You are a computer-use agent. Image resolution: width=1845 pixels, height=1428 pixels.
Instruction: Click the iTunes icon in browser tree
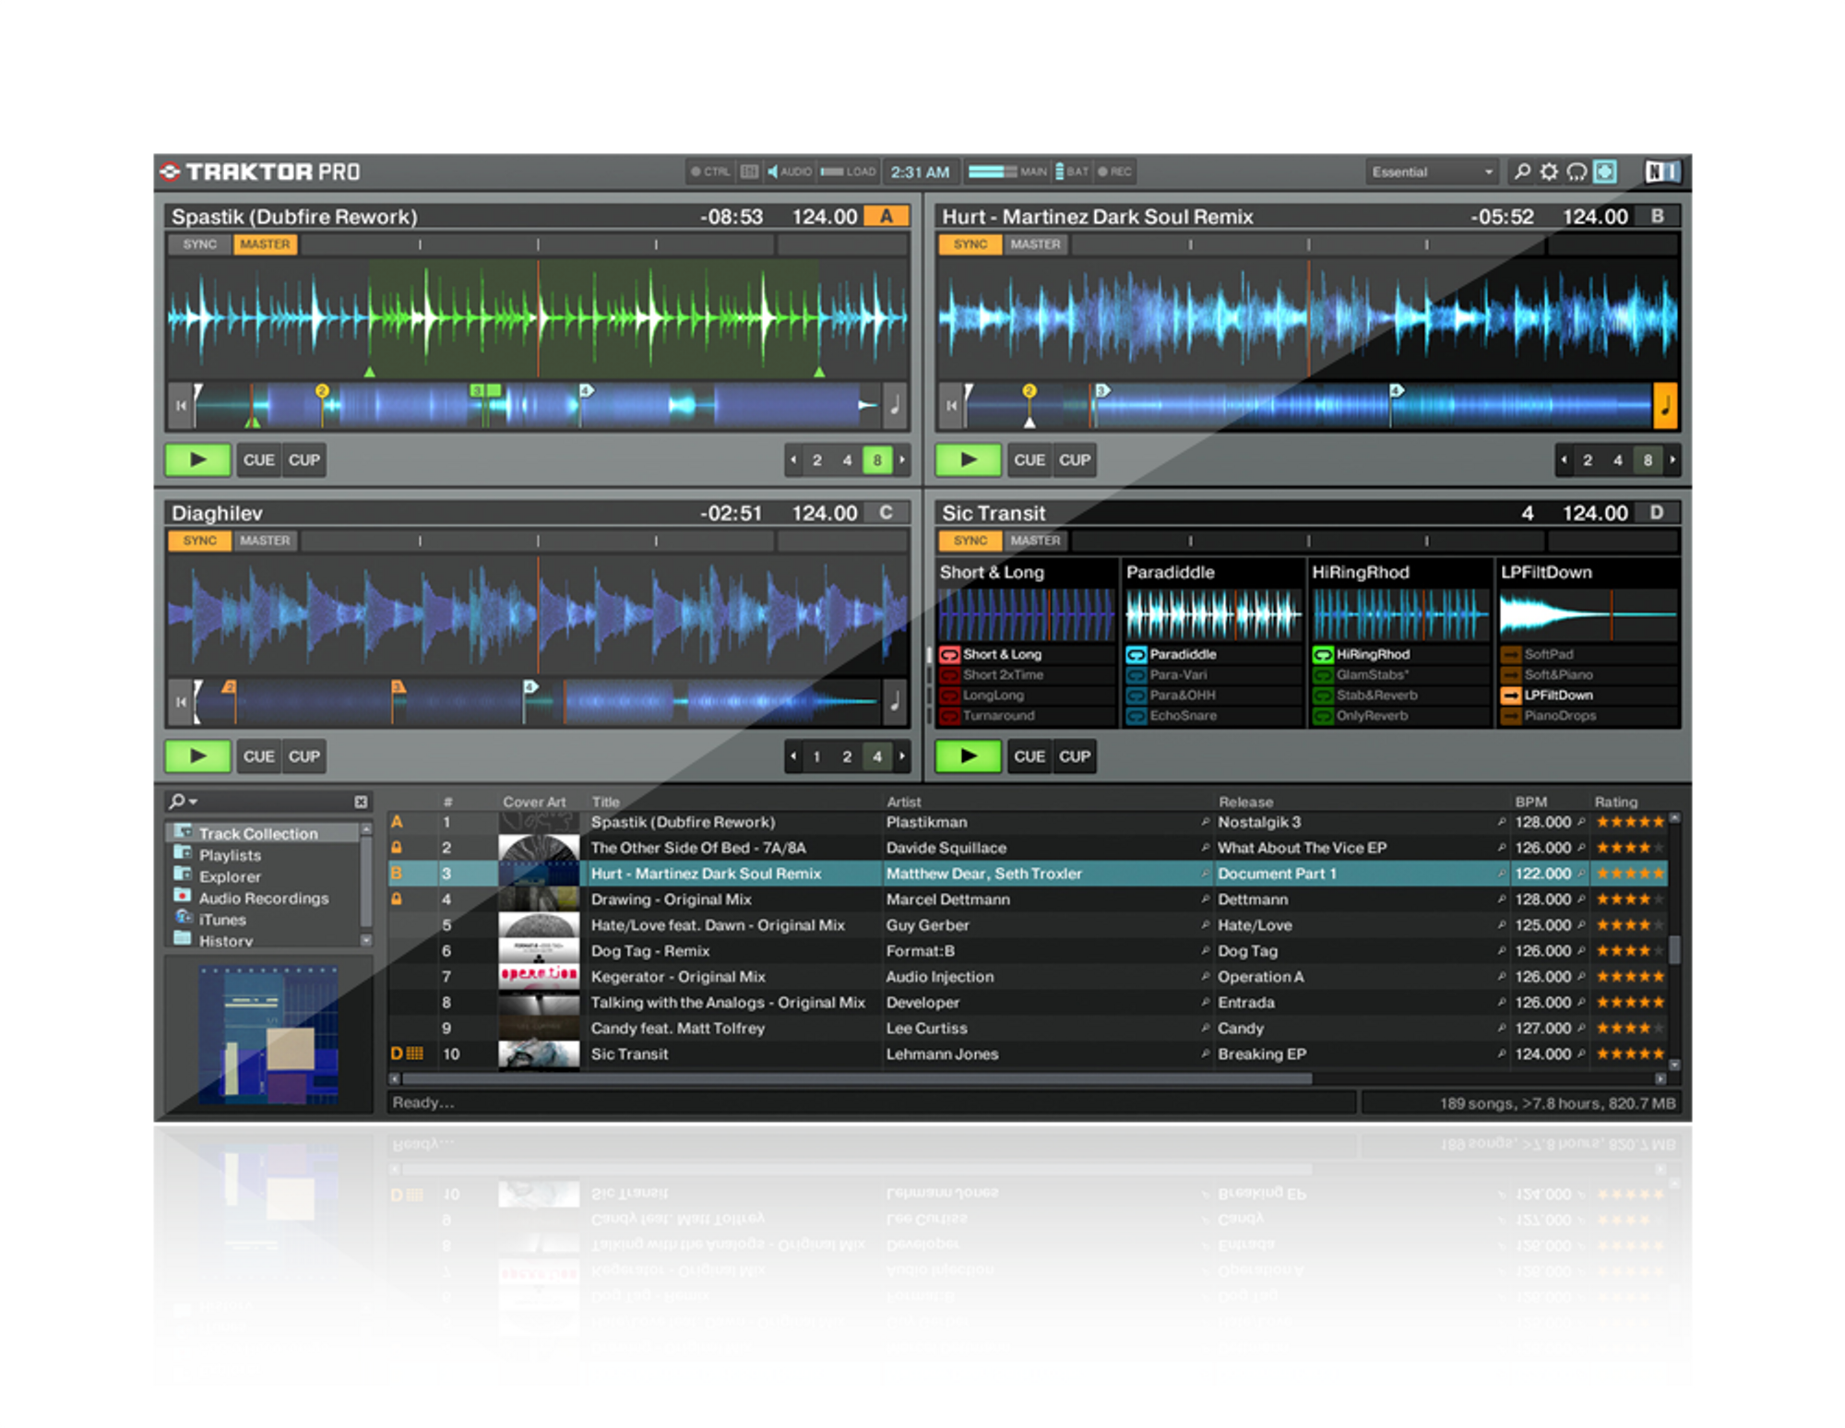point(183,917)
